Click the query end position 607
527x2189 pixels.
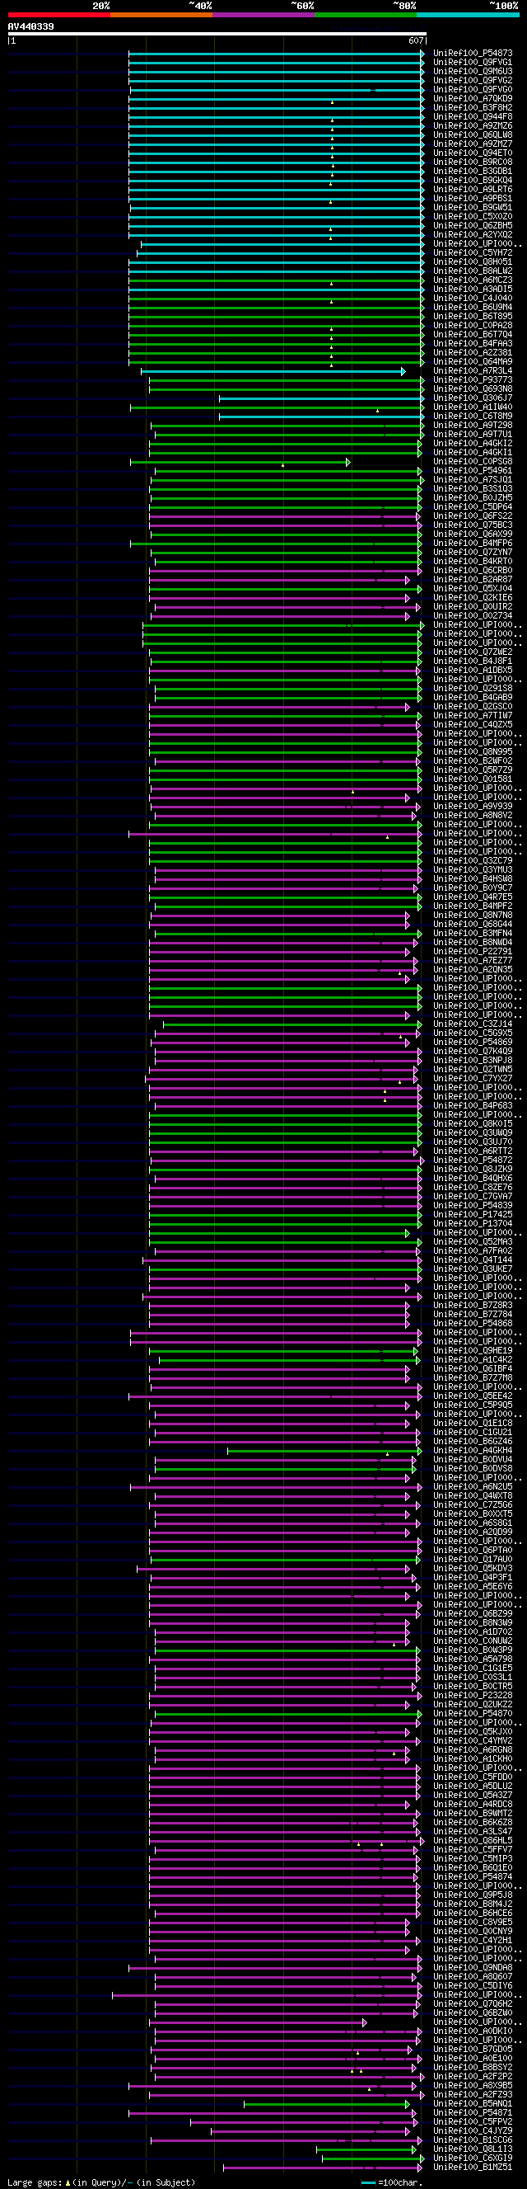[x=416, y=40]
